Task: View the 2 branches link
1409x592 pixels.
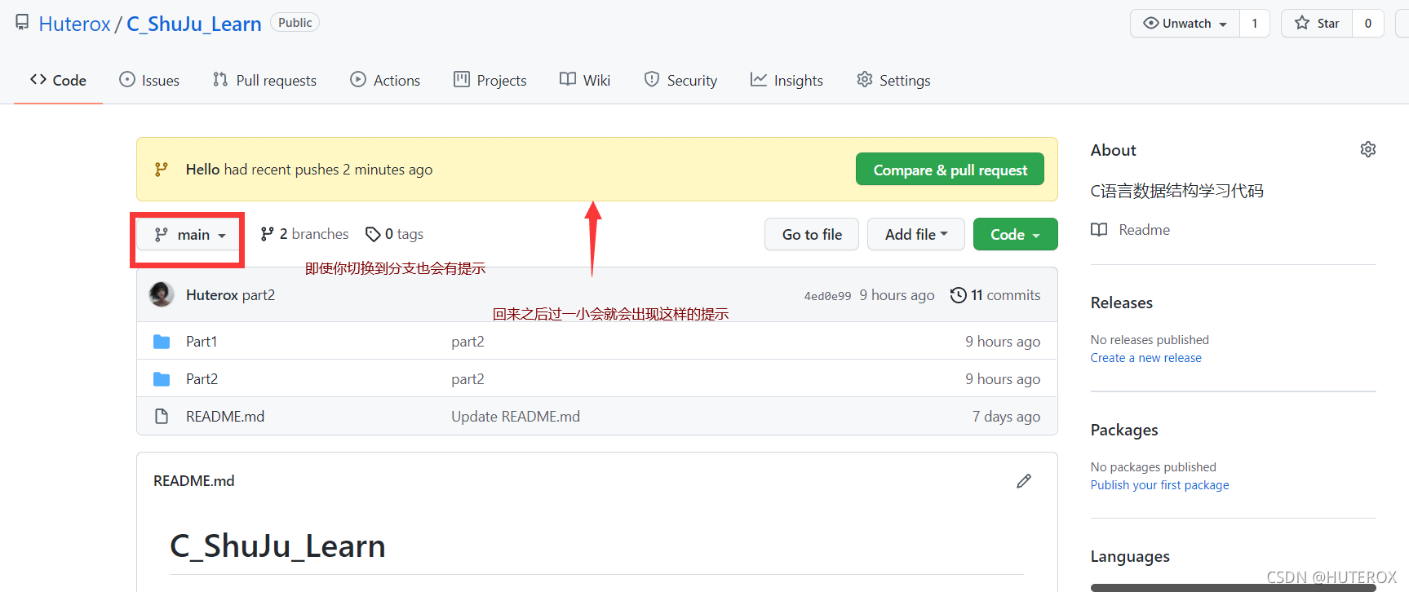Action: pos(304,234)
